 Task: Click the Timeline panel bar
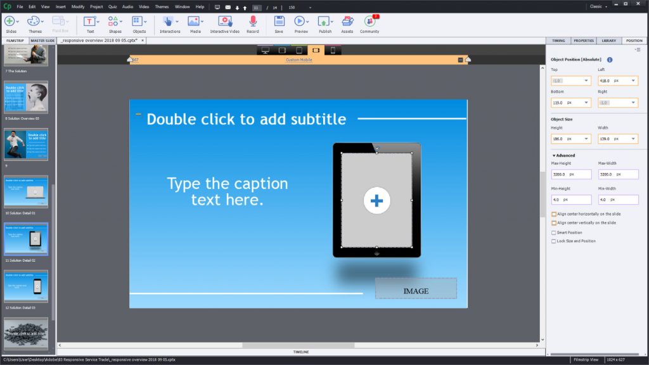point(300,351)
